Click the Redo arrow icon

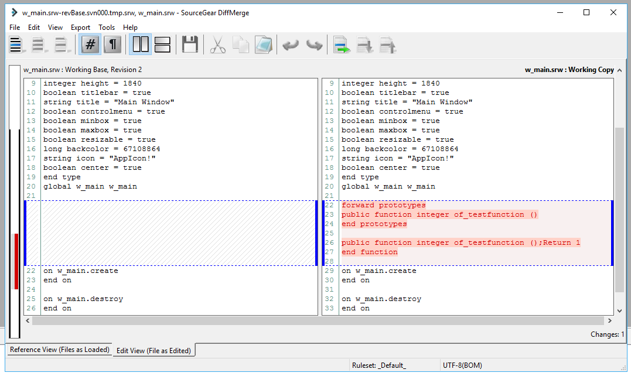314,45
